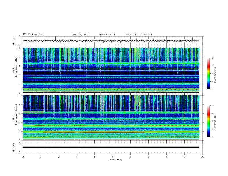Click the "station=ATH" label
Screen dimensions: 228x176
107,35
